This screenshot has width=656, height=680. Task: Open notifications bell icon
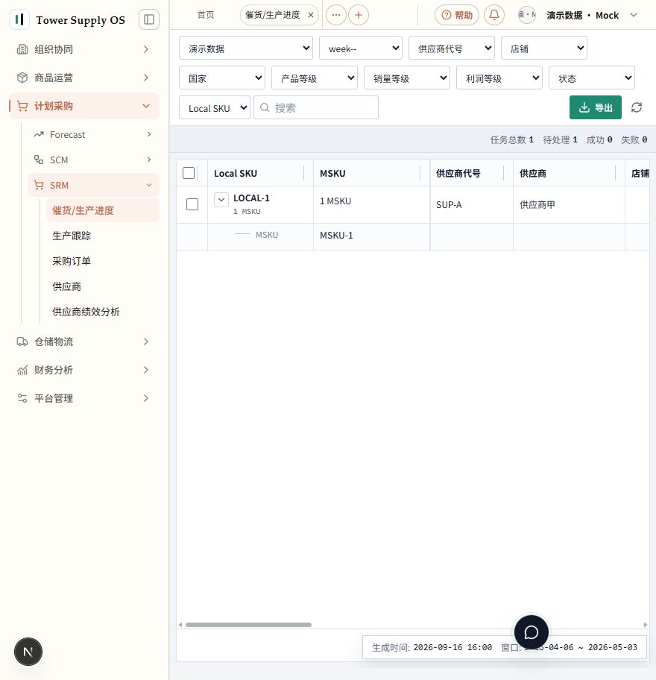coord(493,15)
